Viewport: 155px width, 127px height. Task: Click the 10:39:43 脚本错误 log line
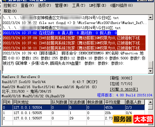[74, 58]
